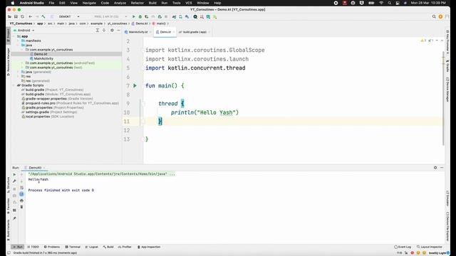Open the DEMOKT run configuration dropdown
This screenshot has width=456, height=256.
[69, 17]
